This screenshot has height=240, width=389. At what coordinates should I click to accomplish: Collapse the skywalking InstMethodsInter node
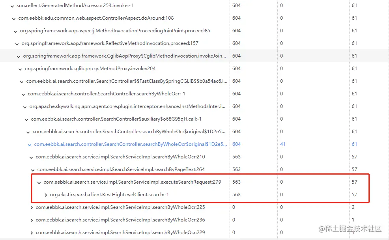pyautogui.click(x=25, y=107)
